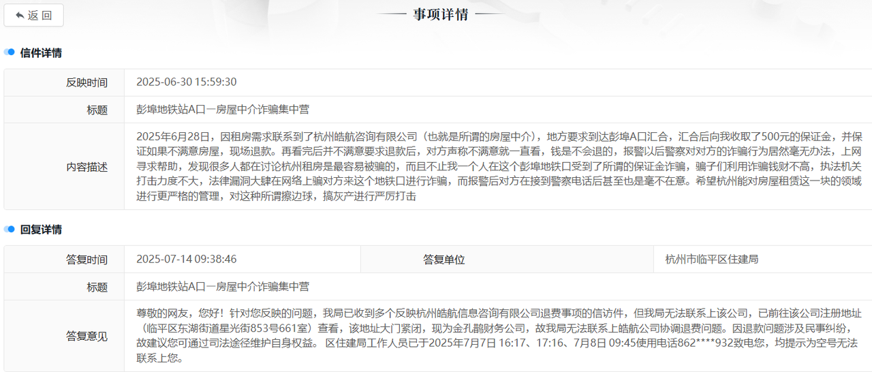This screenshot has width=872, height=372.
Task: Click the letter title text in 信件详情
Action: [x=223, y=109]
